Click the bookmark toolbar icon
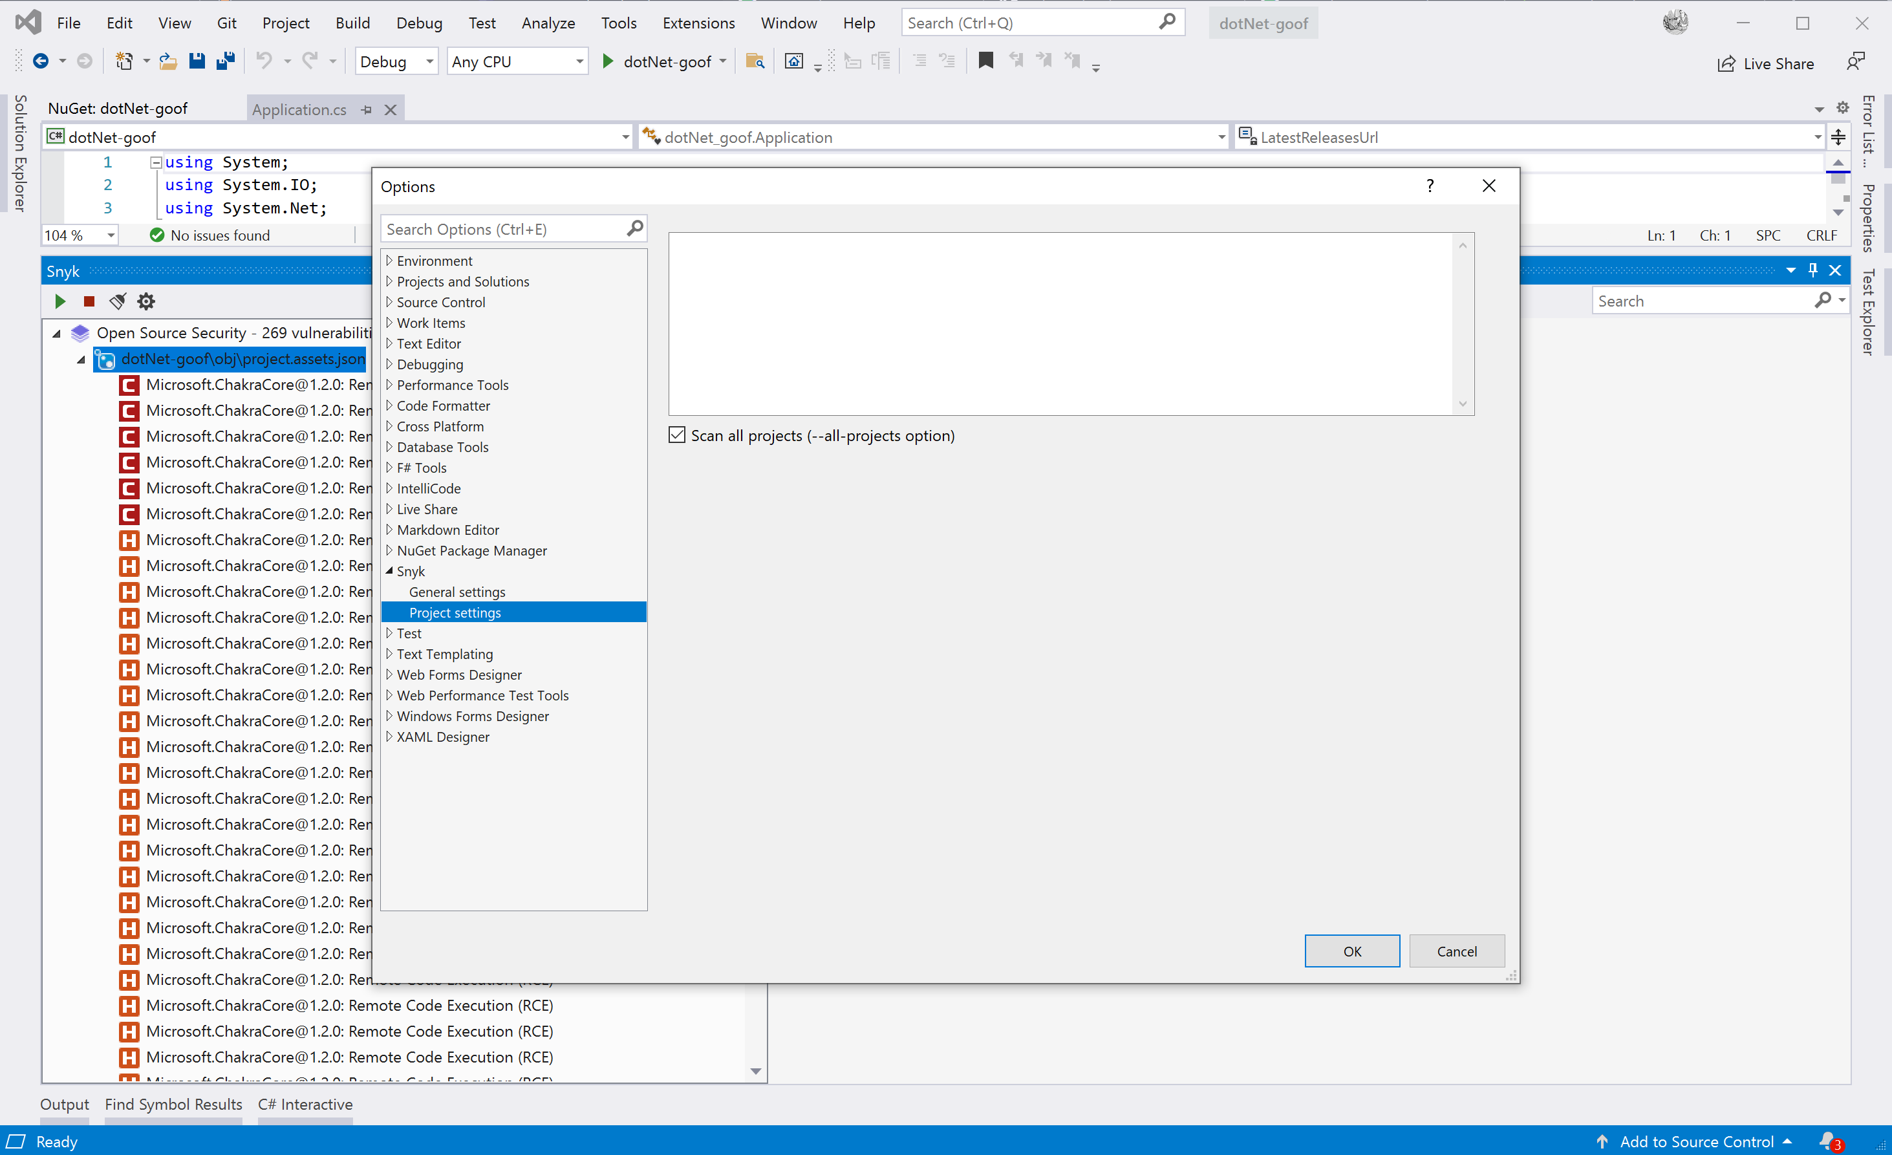1892x1155 pixels. 986,61
